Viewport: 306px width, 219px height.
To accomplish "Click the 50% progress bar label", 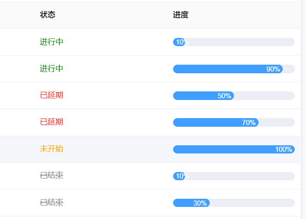I will [224, 96].
